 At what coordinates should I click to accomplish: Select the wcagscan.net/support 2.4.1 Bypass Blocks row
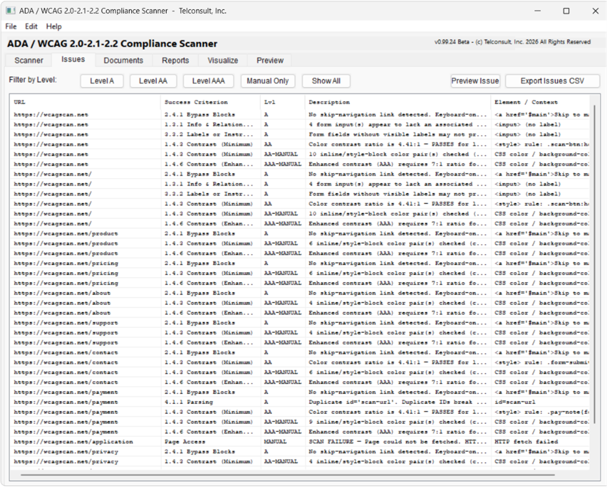300,323
